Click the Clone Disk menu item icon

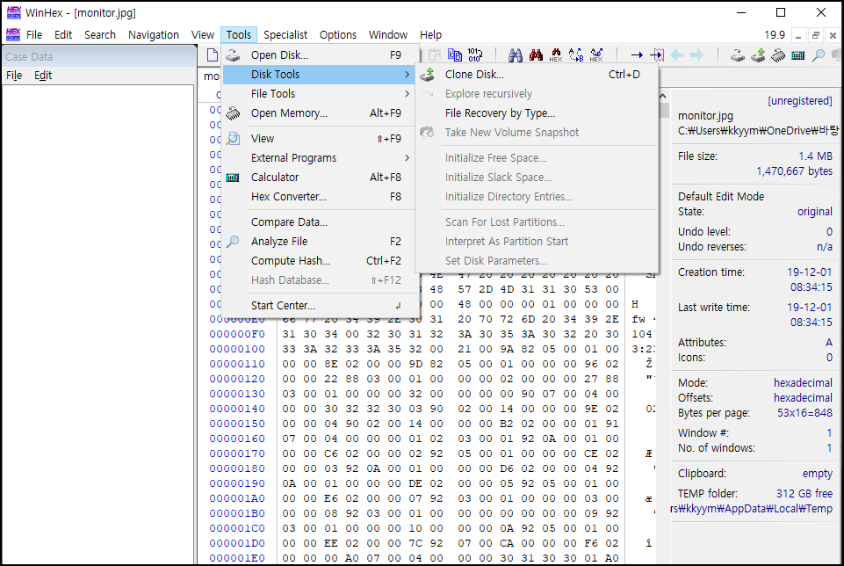click(x=428, y=75)
